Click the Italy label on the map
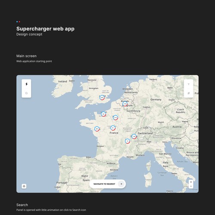Image resolution: width=215 pixels, height=215 pixels. [166, 163]
